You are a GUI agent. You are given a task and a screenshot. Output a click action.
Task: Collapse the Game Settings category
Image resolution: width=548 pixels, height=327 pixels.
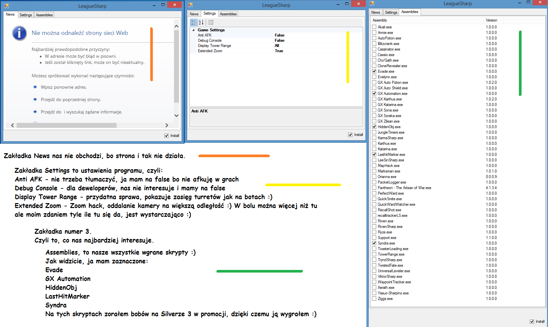[193, 30]
